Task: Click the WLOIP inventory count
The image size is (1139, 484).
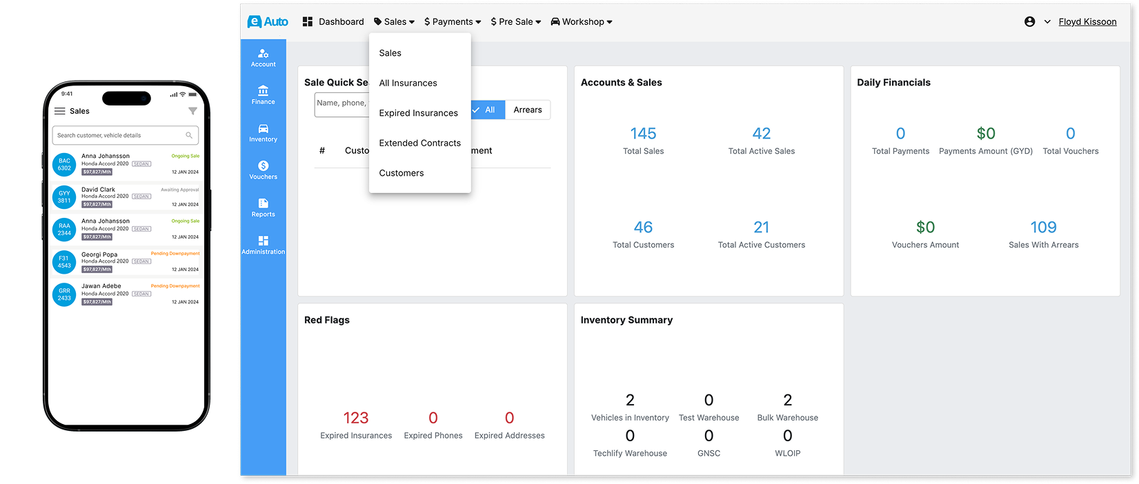Action: (x=788, y=436)
